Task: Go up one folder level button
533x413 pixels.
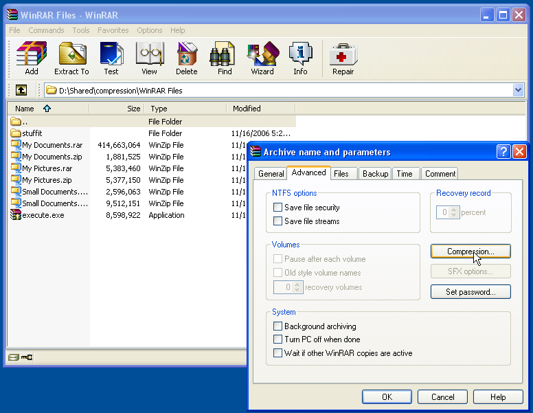Action: click(21, 90)
